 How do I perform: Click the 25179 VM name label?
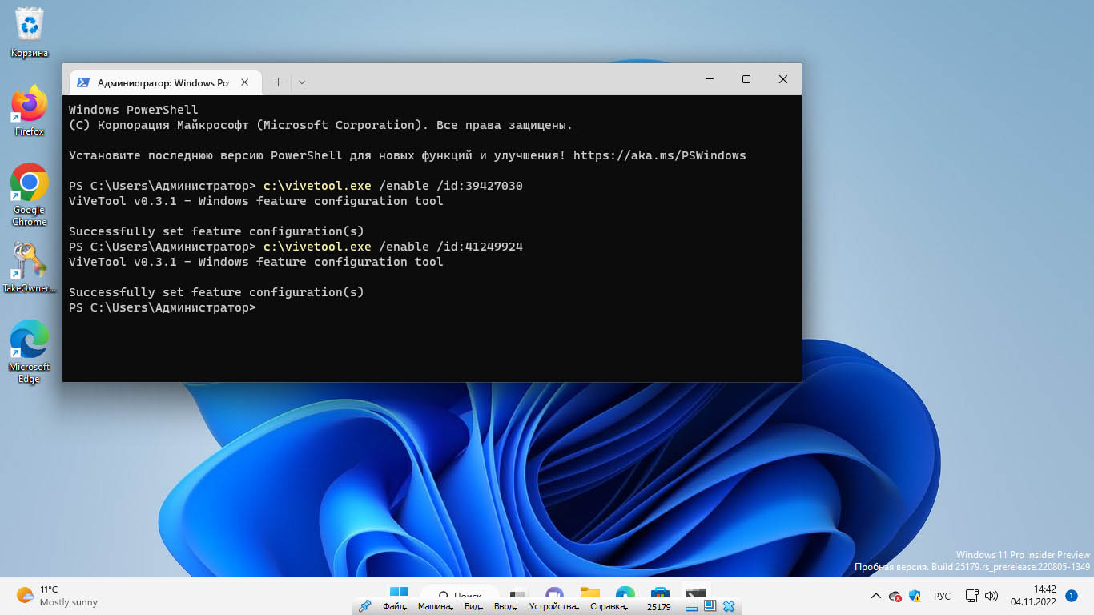click(658, 607)
